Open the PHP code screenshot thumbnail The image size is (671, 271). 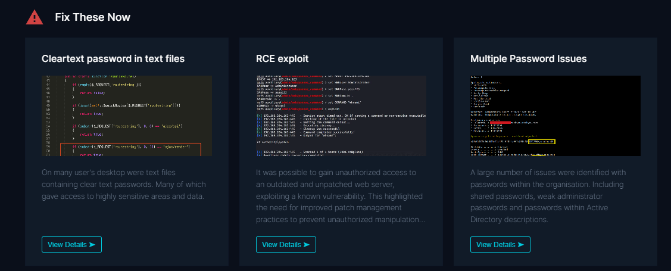click(x=127, y=116)
